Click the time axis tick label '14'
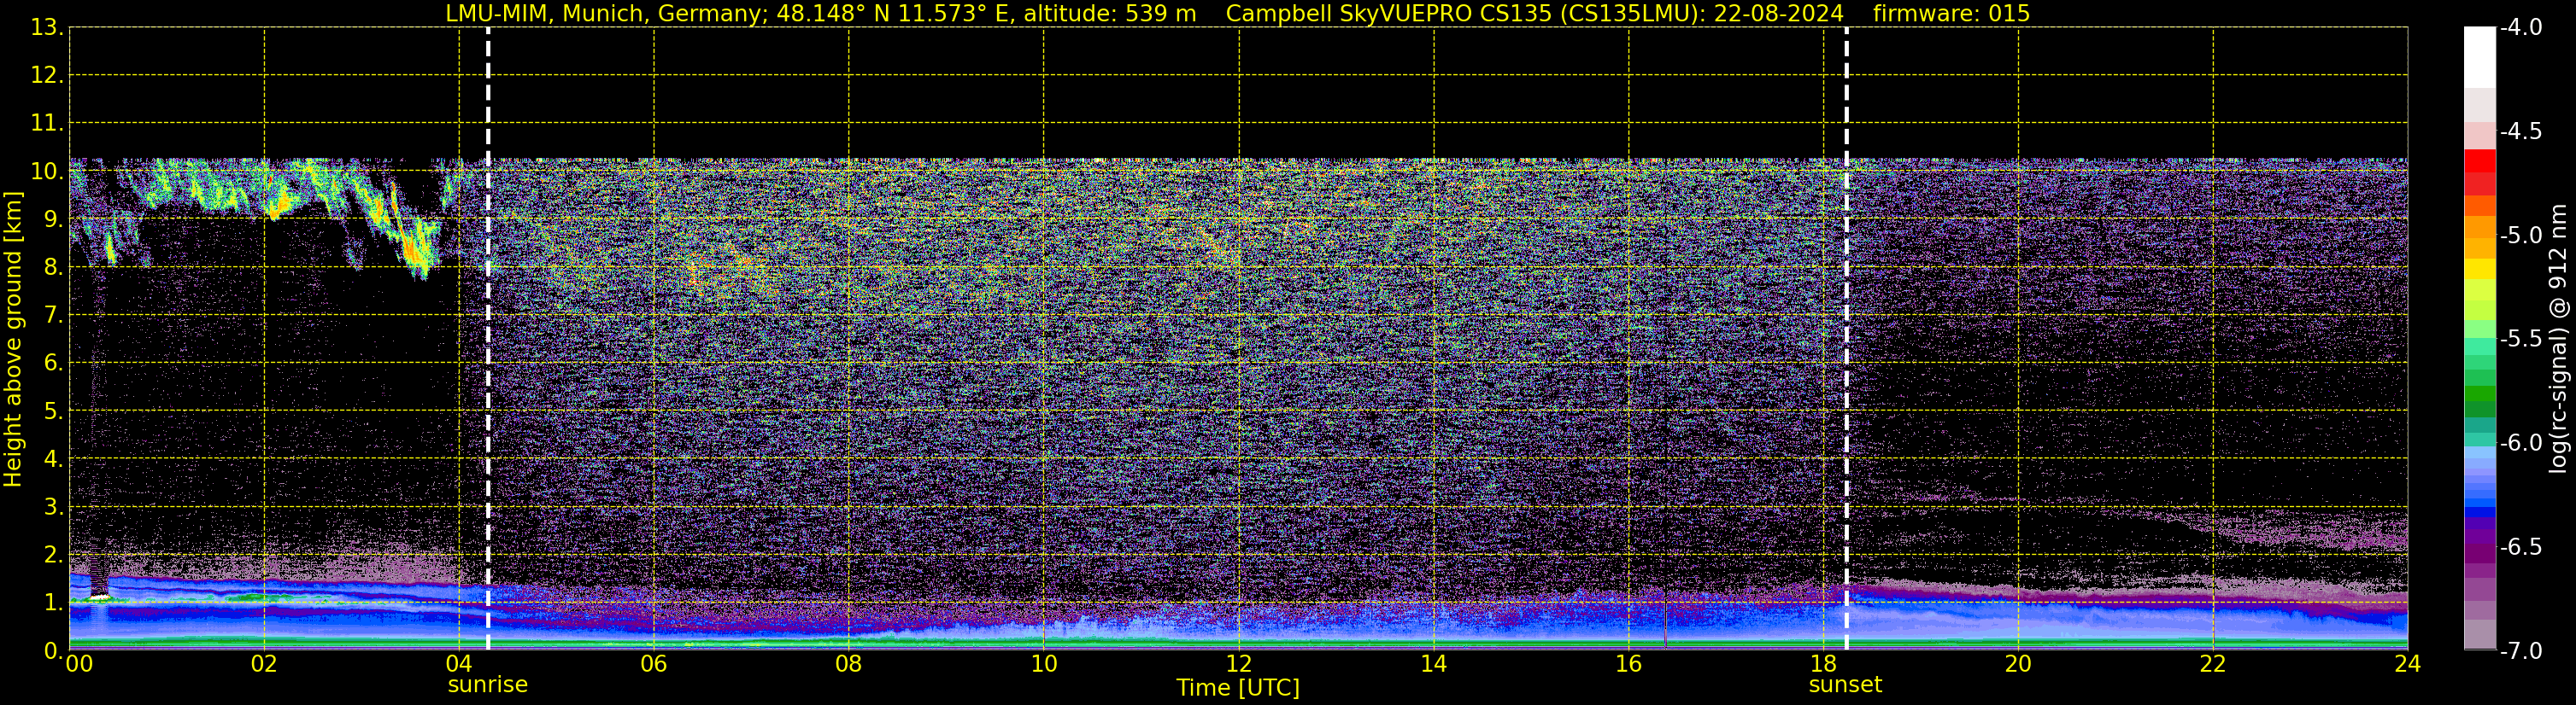 [1434, 664]
